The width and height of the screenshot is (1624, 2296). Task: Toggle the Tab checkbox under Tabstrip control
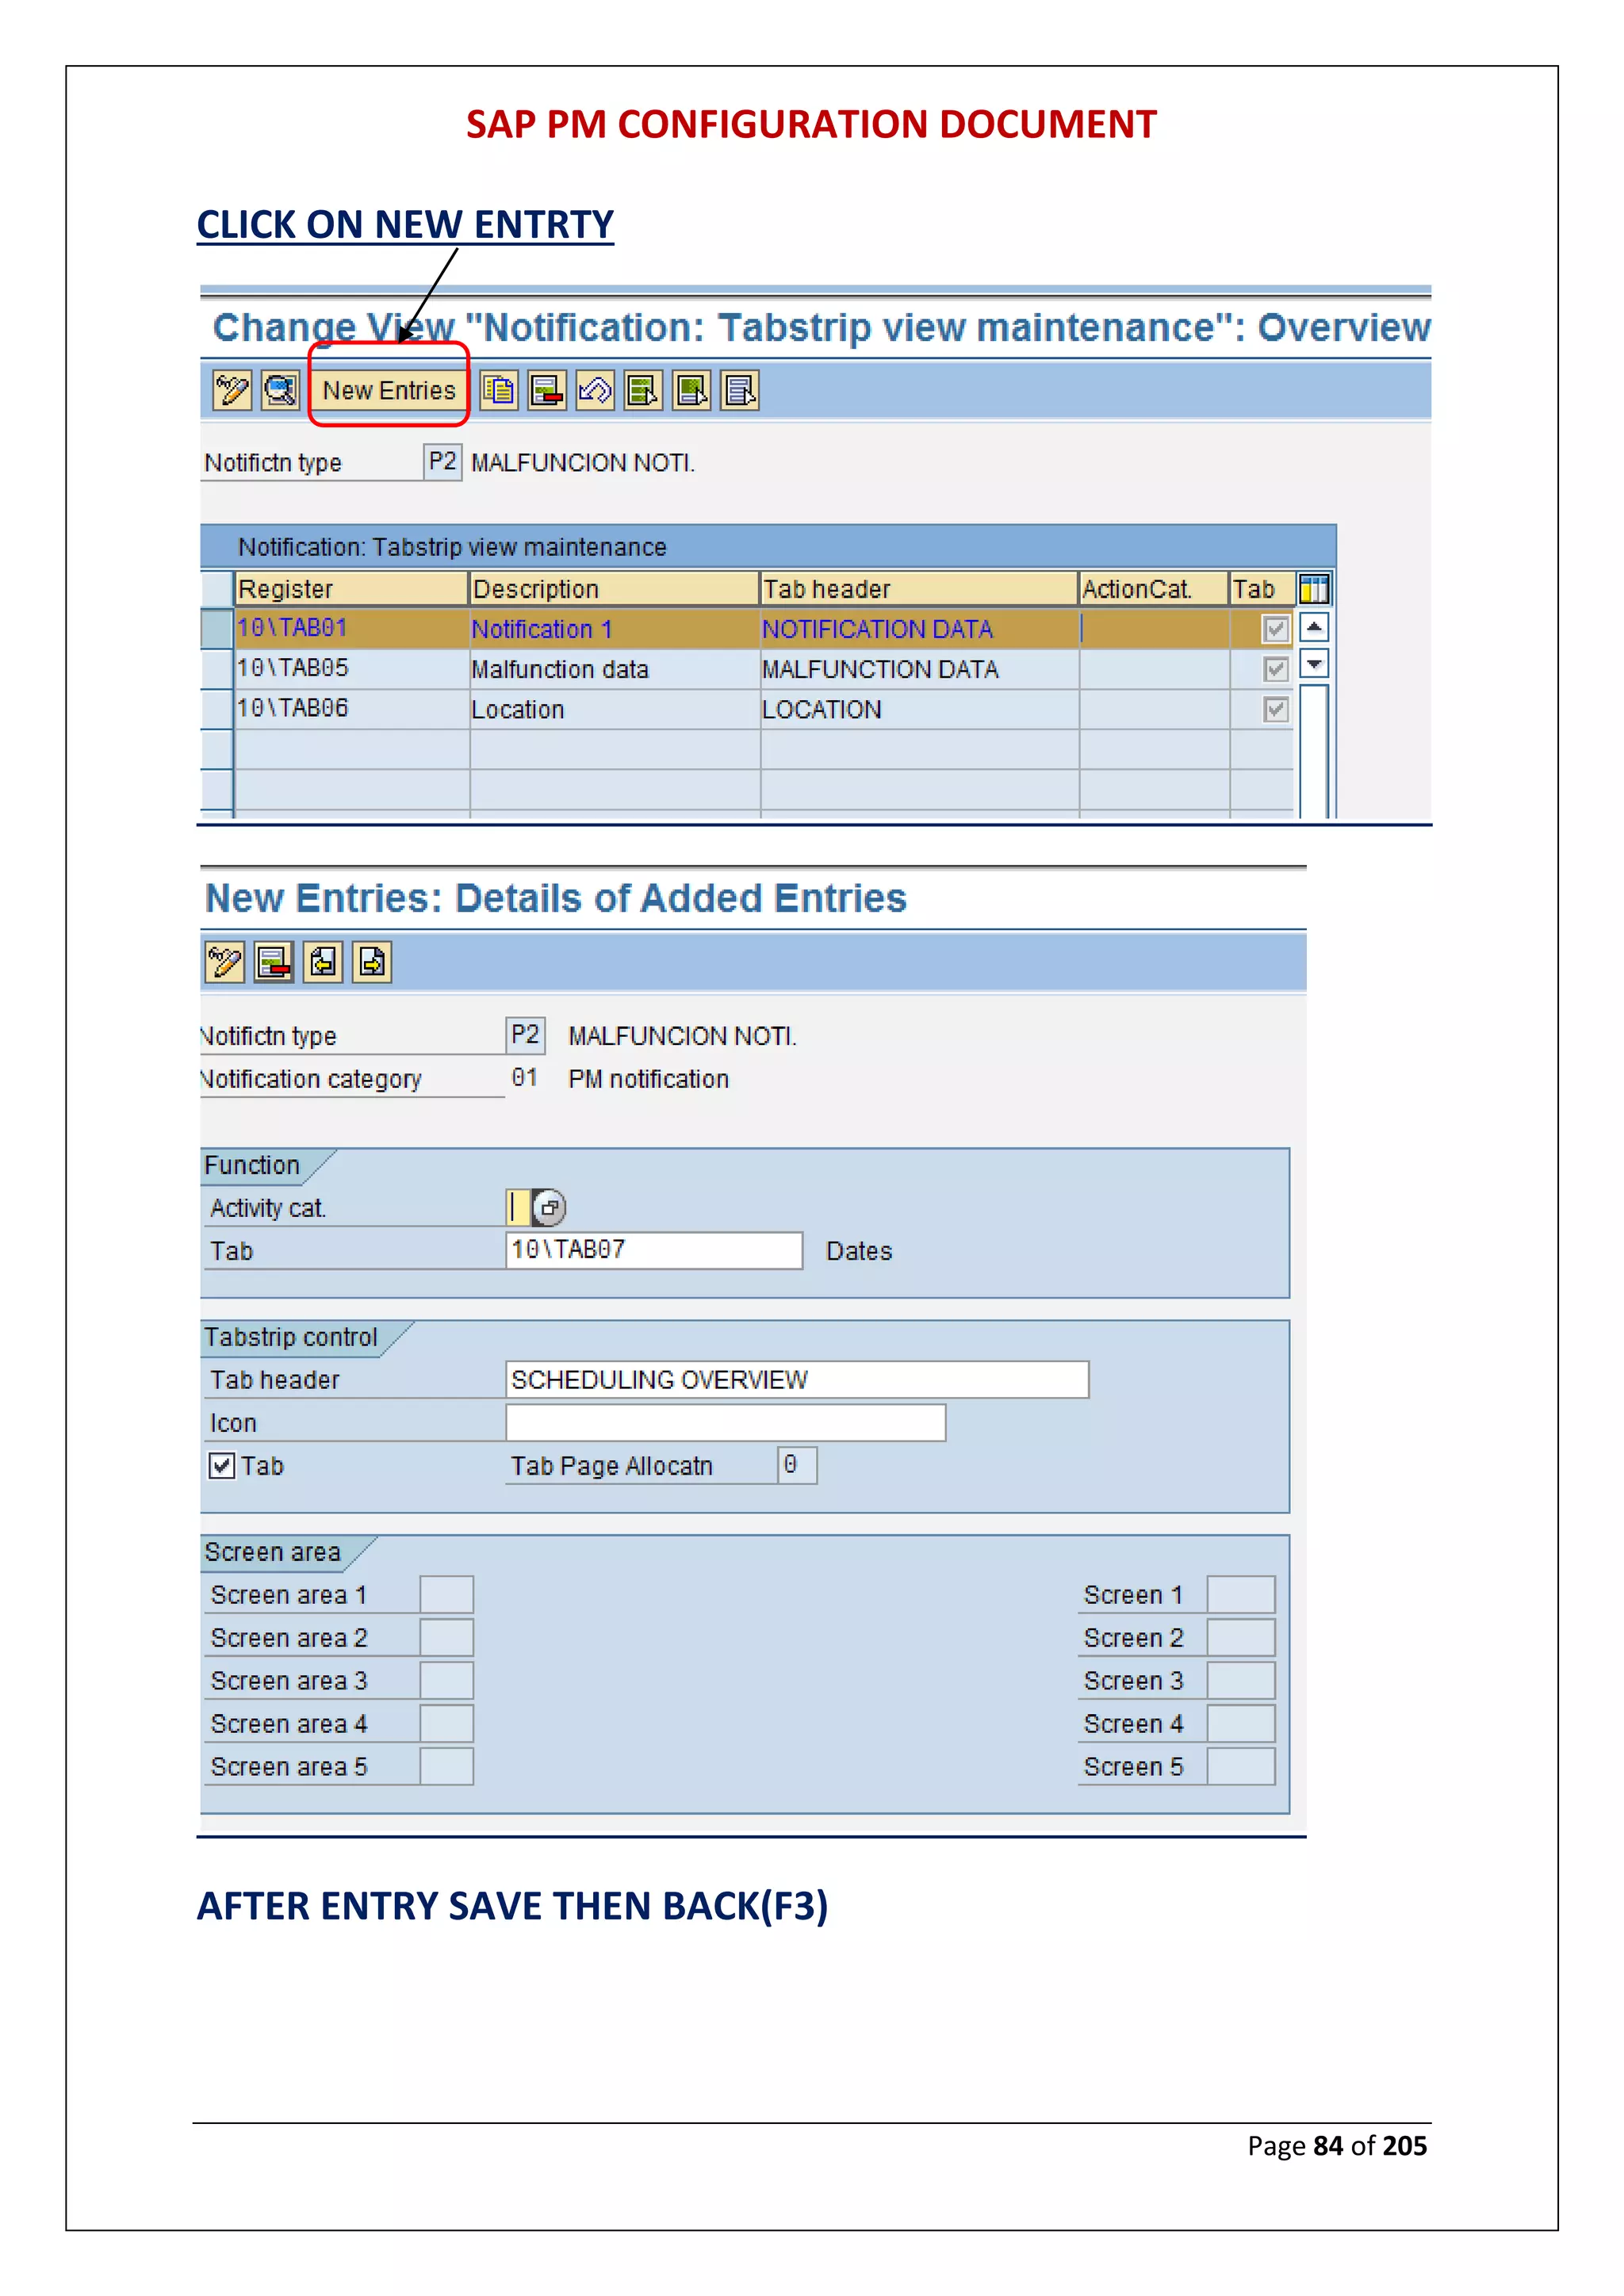[x=222, y=1466]
